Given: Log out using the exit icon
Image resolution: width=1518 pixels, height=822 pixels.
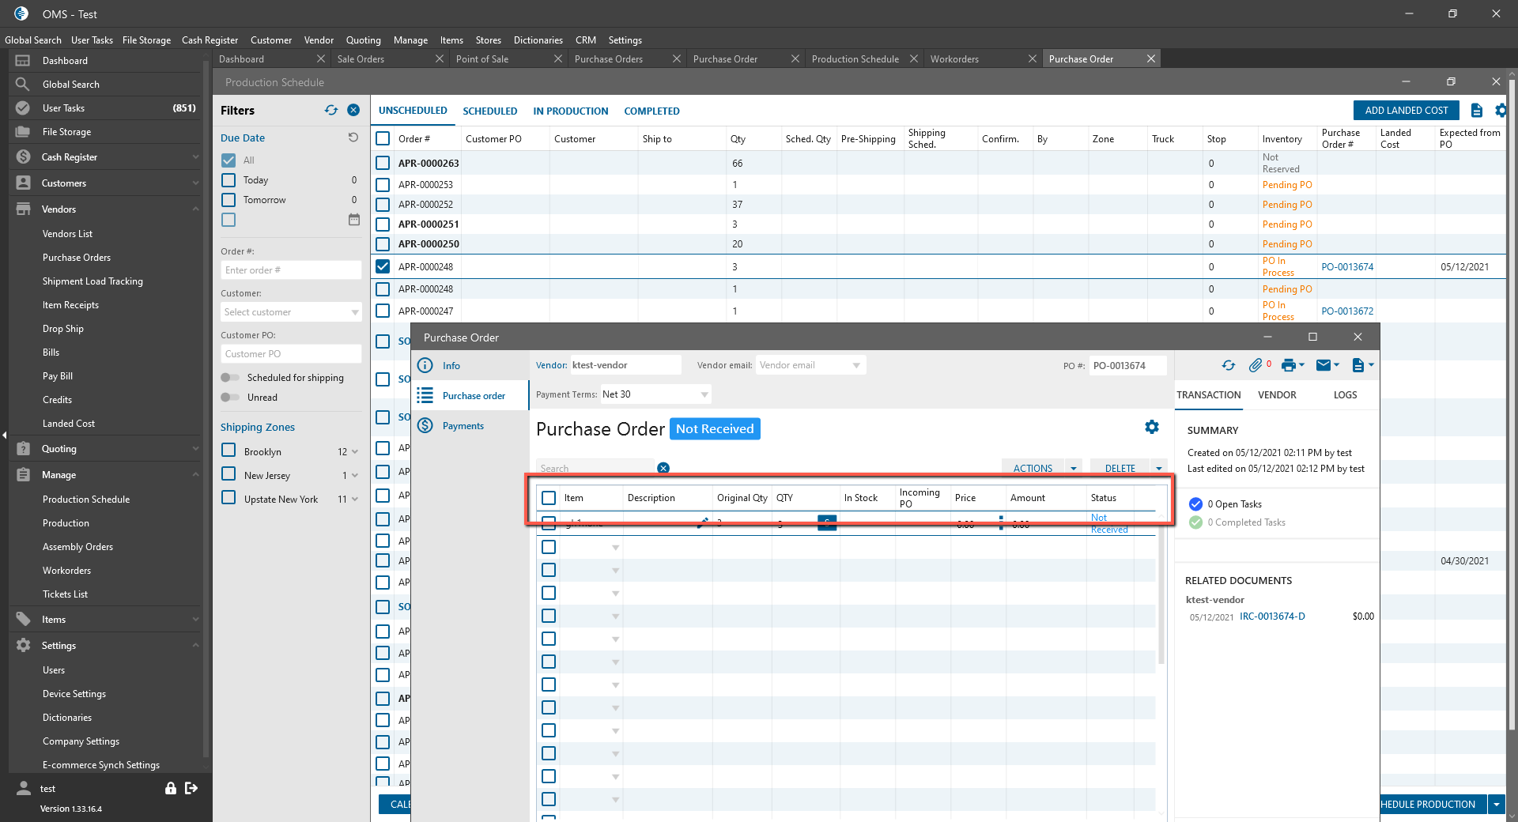Looking at the screenshot, I should point(191,788).
